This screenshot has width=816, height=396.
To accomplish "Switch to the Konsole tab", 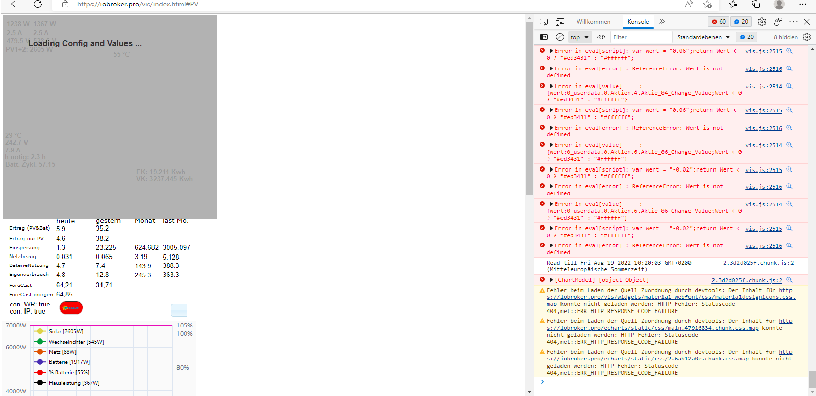I will (x=638, y=22).
